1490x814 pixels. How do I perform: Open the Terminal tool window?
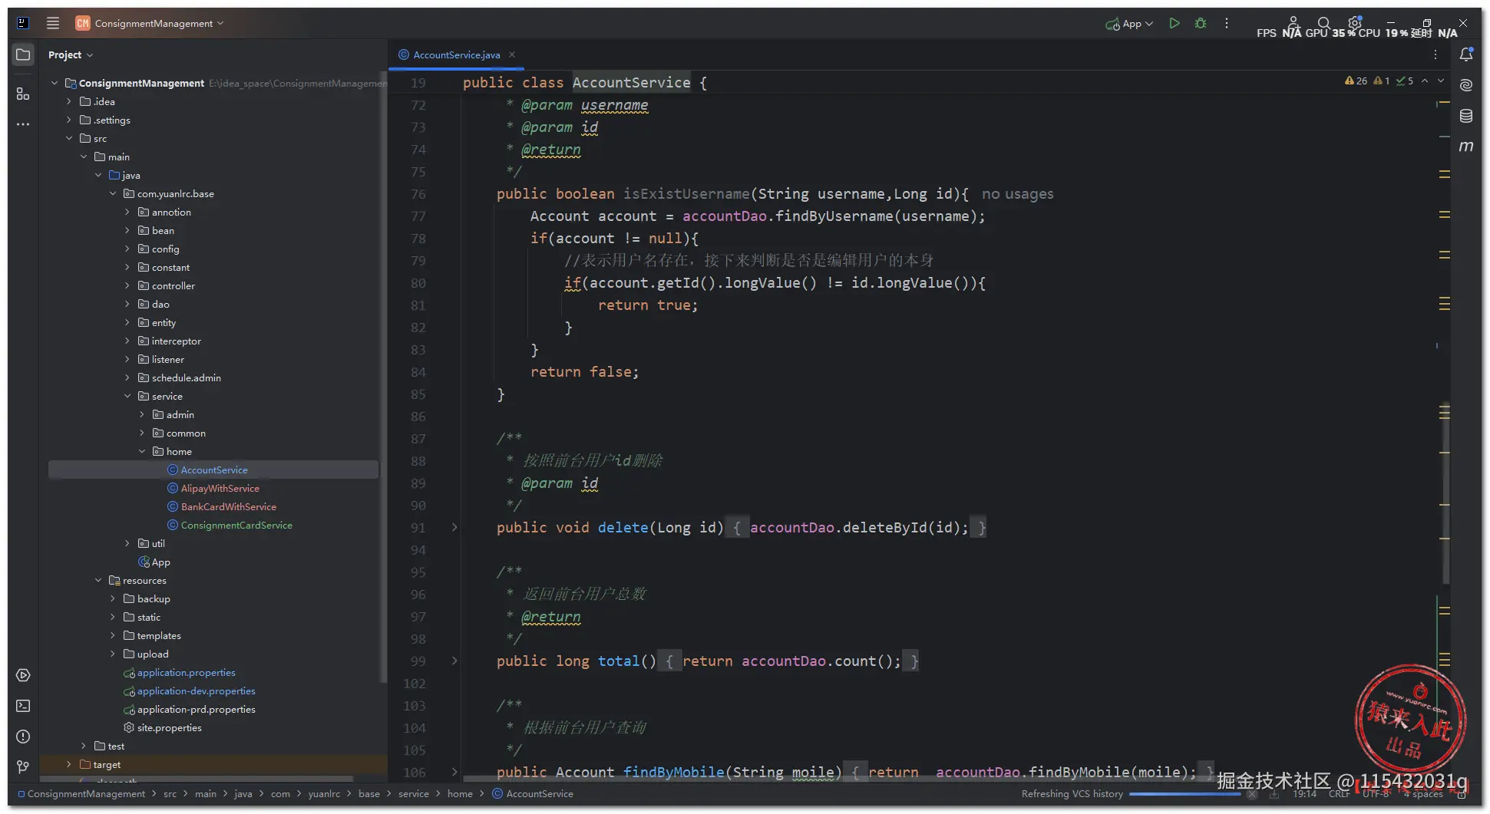tap(23, 706)
